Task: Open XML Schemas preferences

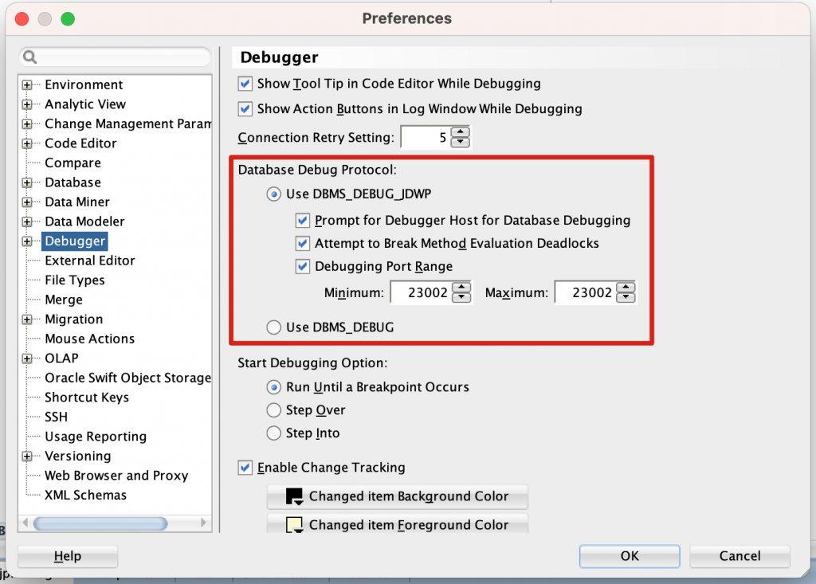Action: [x=85, y=495]
